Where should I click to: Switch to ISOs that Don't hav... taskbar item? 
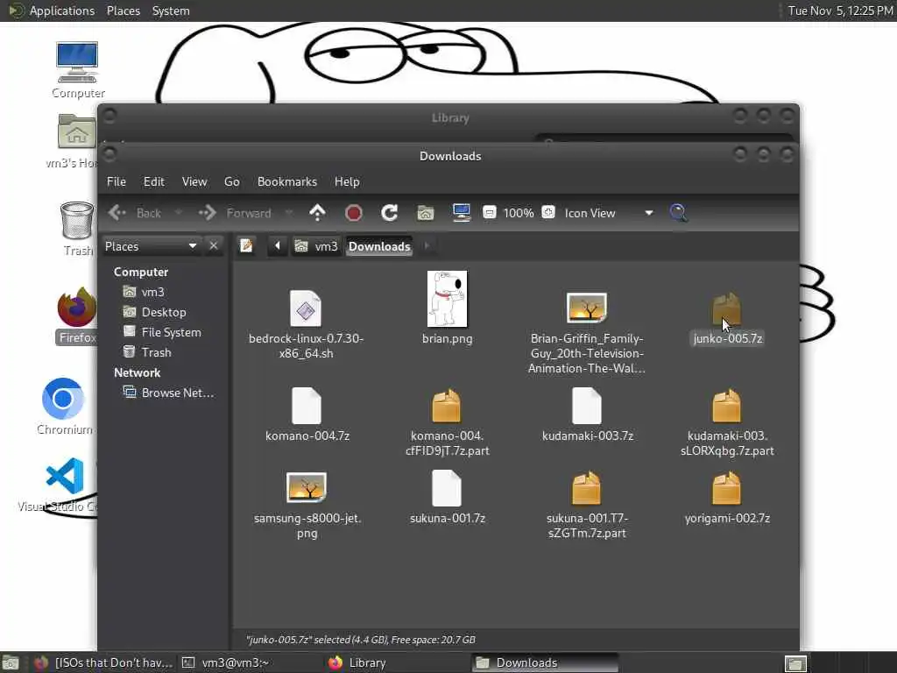pos(103,662)
